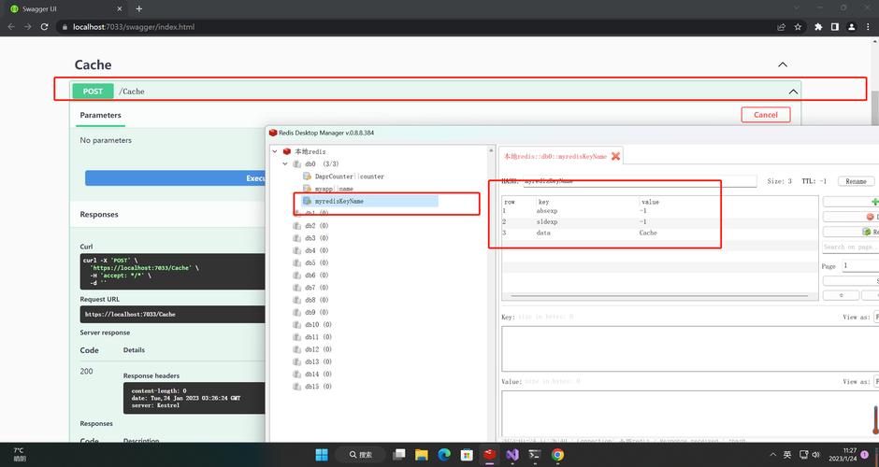879x467 pixels.
Task: Switch to Chrome on the taskbar
Action: [557, 455]
